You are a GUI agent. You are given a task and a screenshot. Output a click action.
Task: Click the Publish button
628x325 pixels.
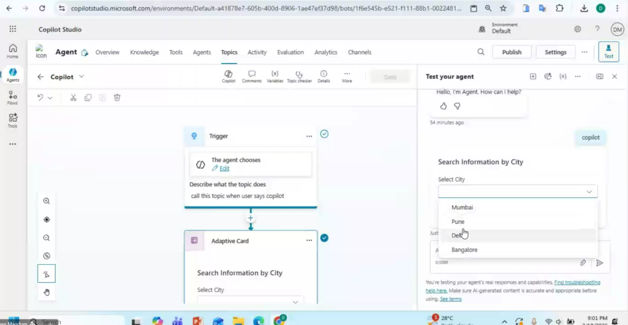[x=511, y=52]
